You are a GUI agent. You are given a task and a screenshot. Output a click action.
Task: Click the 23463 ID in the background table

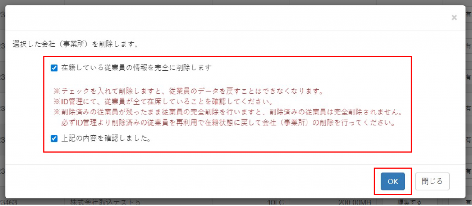[9, 202]
